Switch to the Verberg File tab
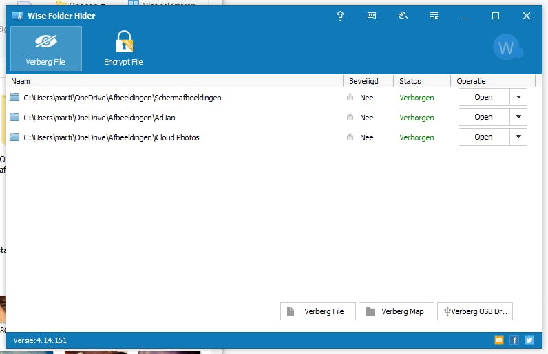Image resolution: width=548 pixels, height=354 pixels. point(46,49)
